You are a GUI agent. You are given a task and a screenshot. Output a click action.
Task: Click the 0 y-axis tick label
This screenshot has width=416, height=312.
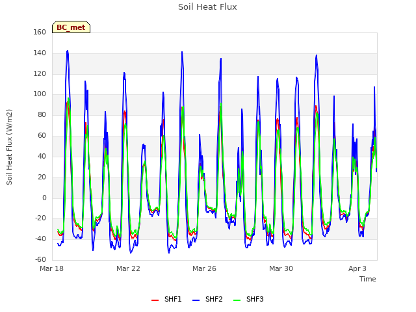(44, 198)
